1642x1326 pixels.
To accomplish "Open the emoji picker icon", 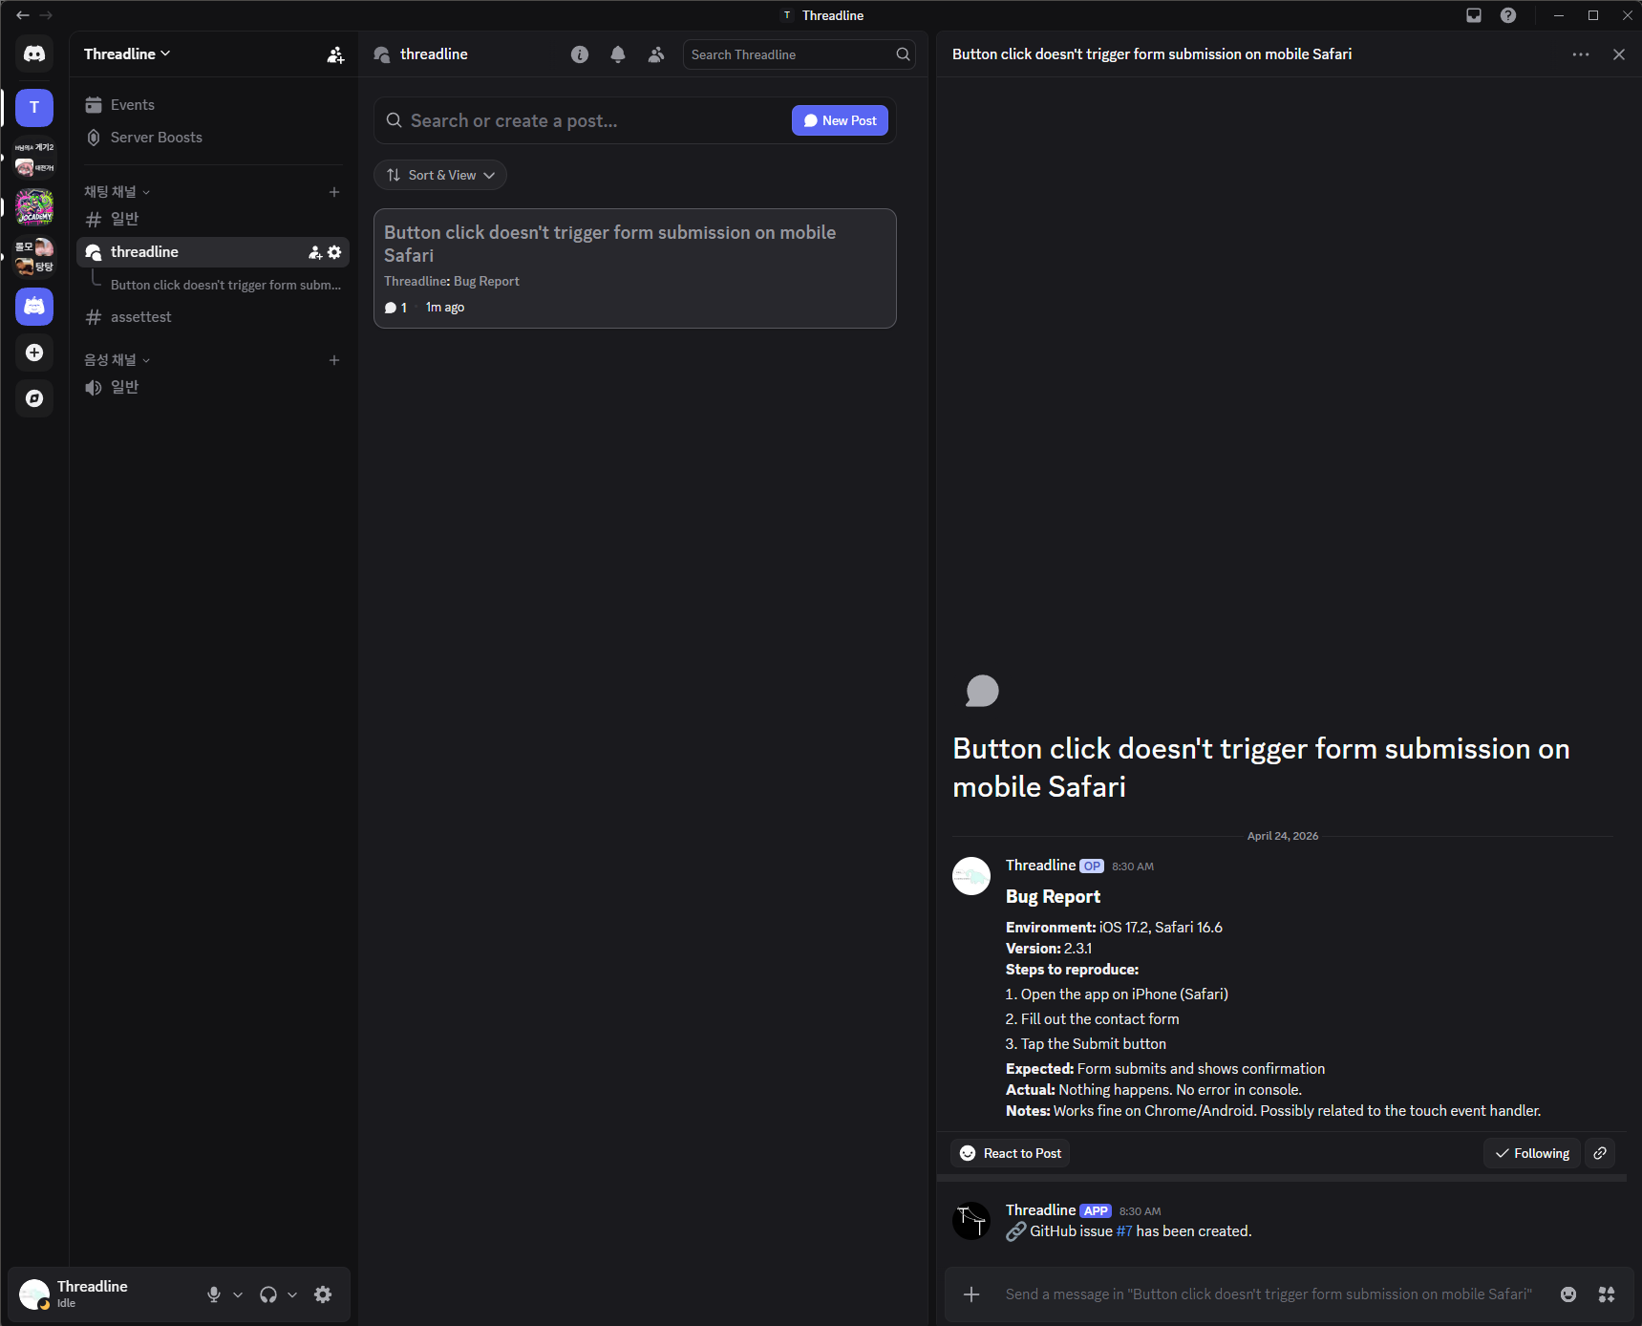I will [x=1568, y=1294].
